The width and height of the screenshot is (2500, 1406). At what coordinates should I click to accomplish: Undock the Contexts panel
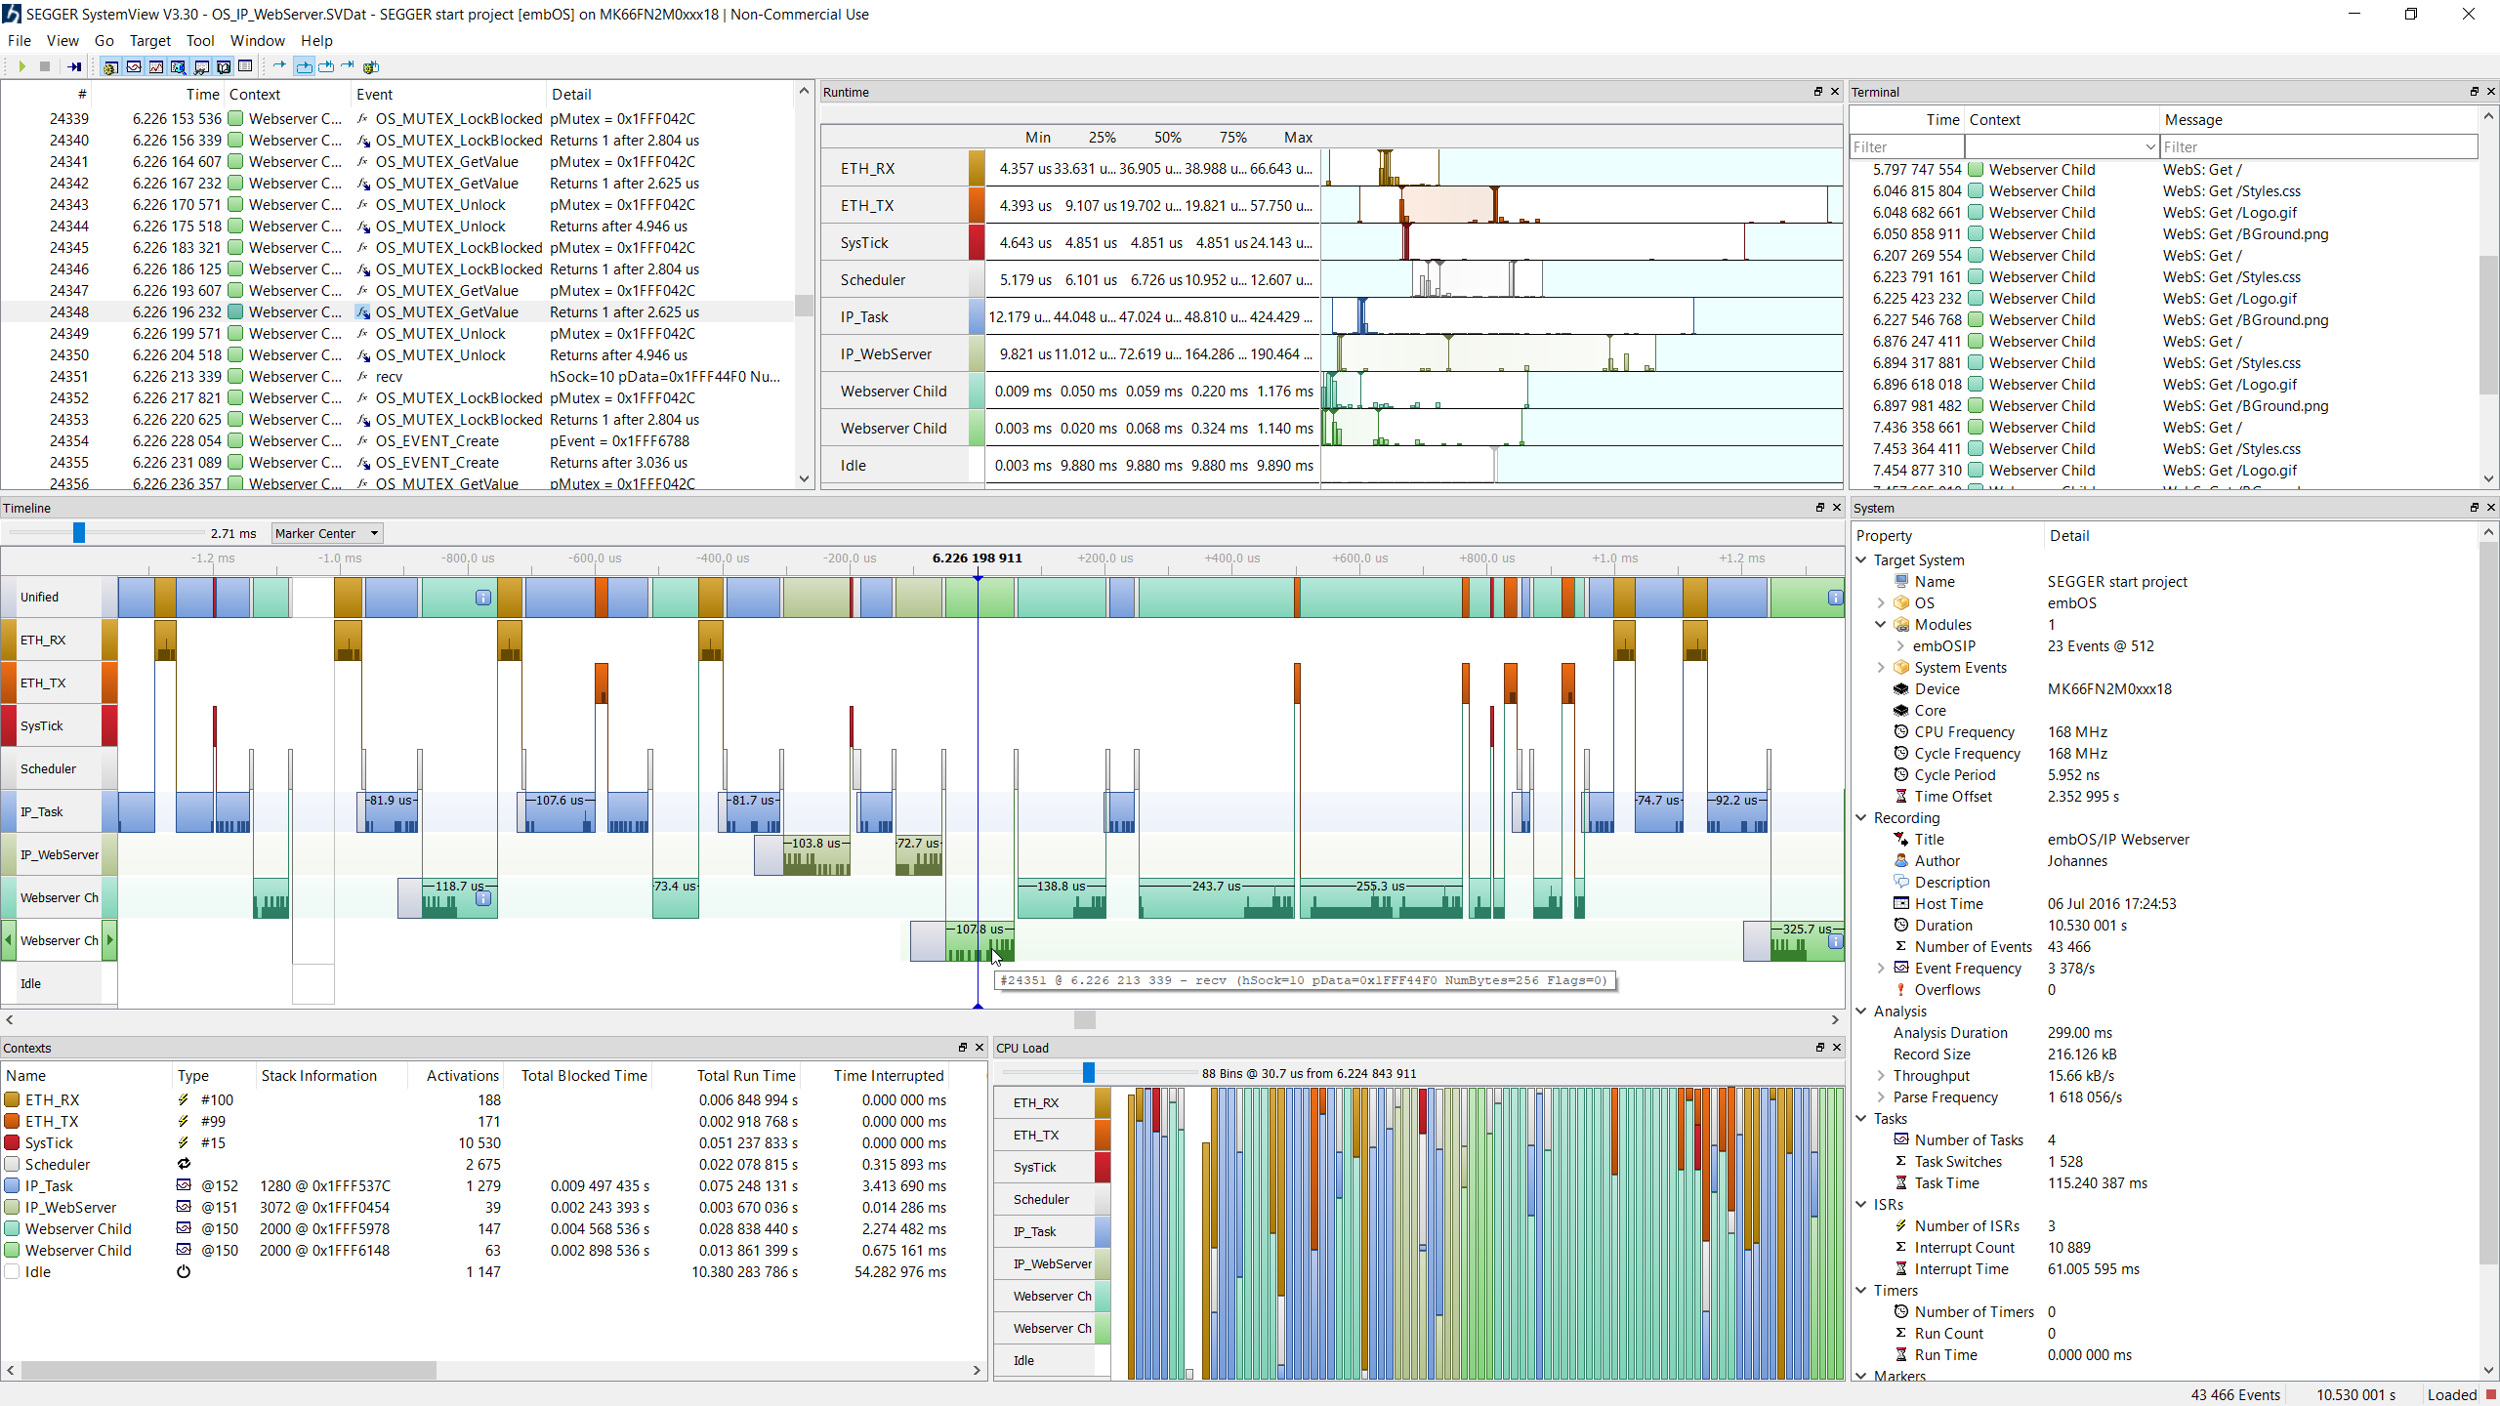point(963,1048)
